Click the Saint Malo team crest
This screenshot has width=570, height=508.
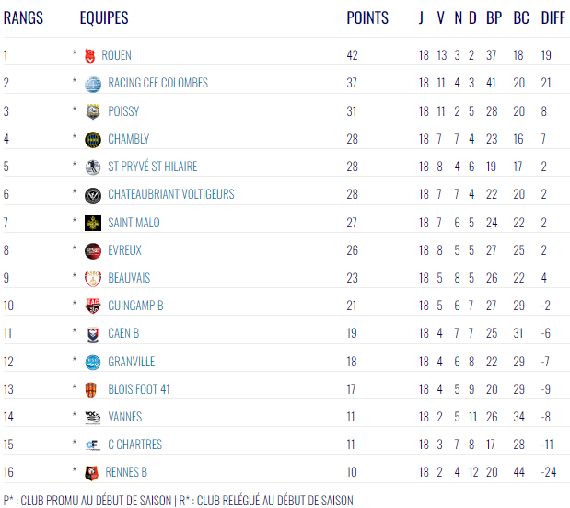92,223
